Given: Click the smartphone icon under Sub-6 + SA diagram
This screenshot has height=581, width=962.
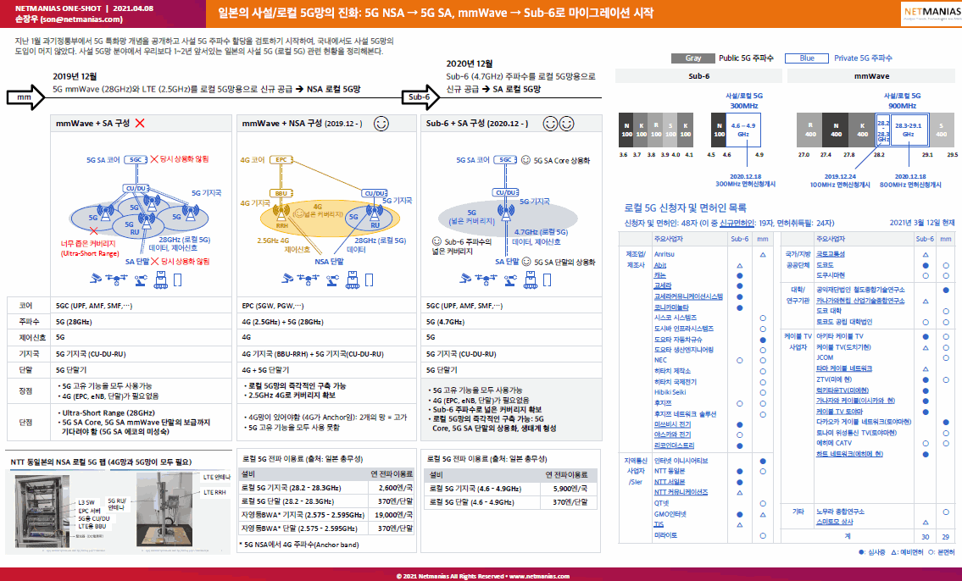Looking at the screenshot, I should click(548, 280).
